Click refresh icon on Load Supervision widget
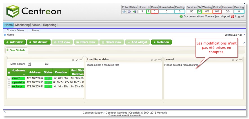The image size is (249, 119). point(152,60)
